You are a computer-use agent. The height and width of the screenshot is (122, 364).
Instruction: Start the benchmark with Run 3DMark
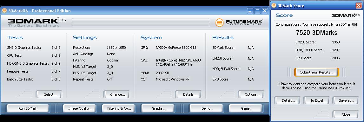click(x=28, y=108)
